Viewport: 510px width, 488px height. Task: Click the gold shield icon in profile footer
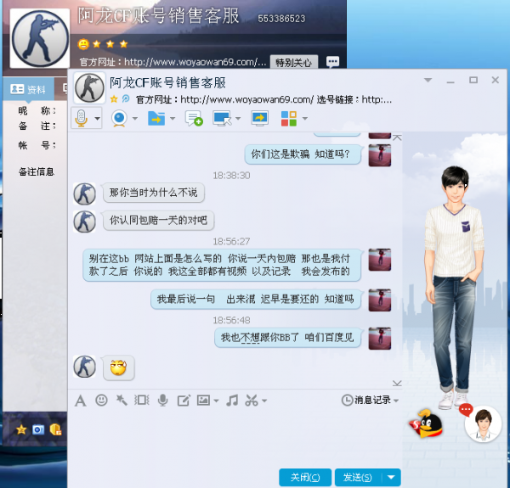click(x=55, y=429)
